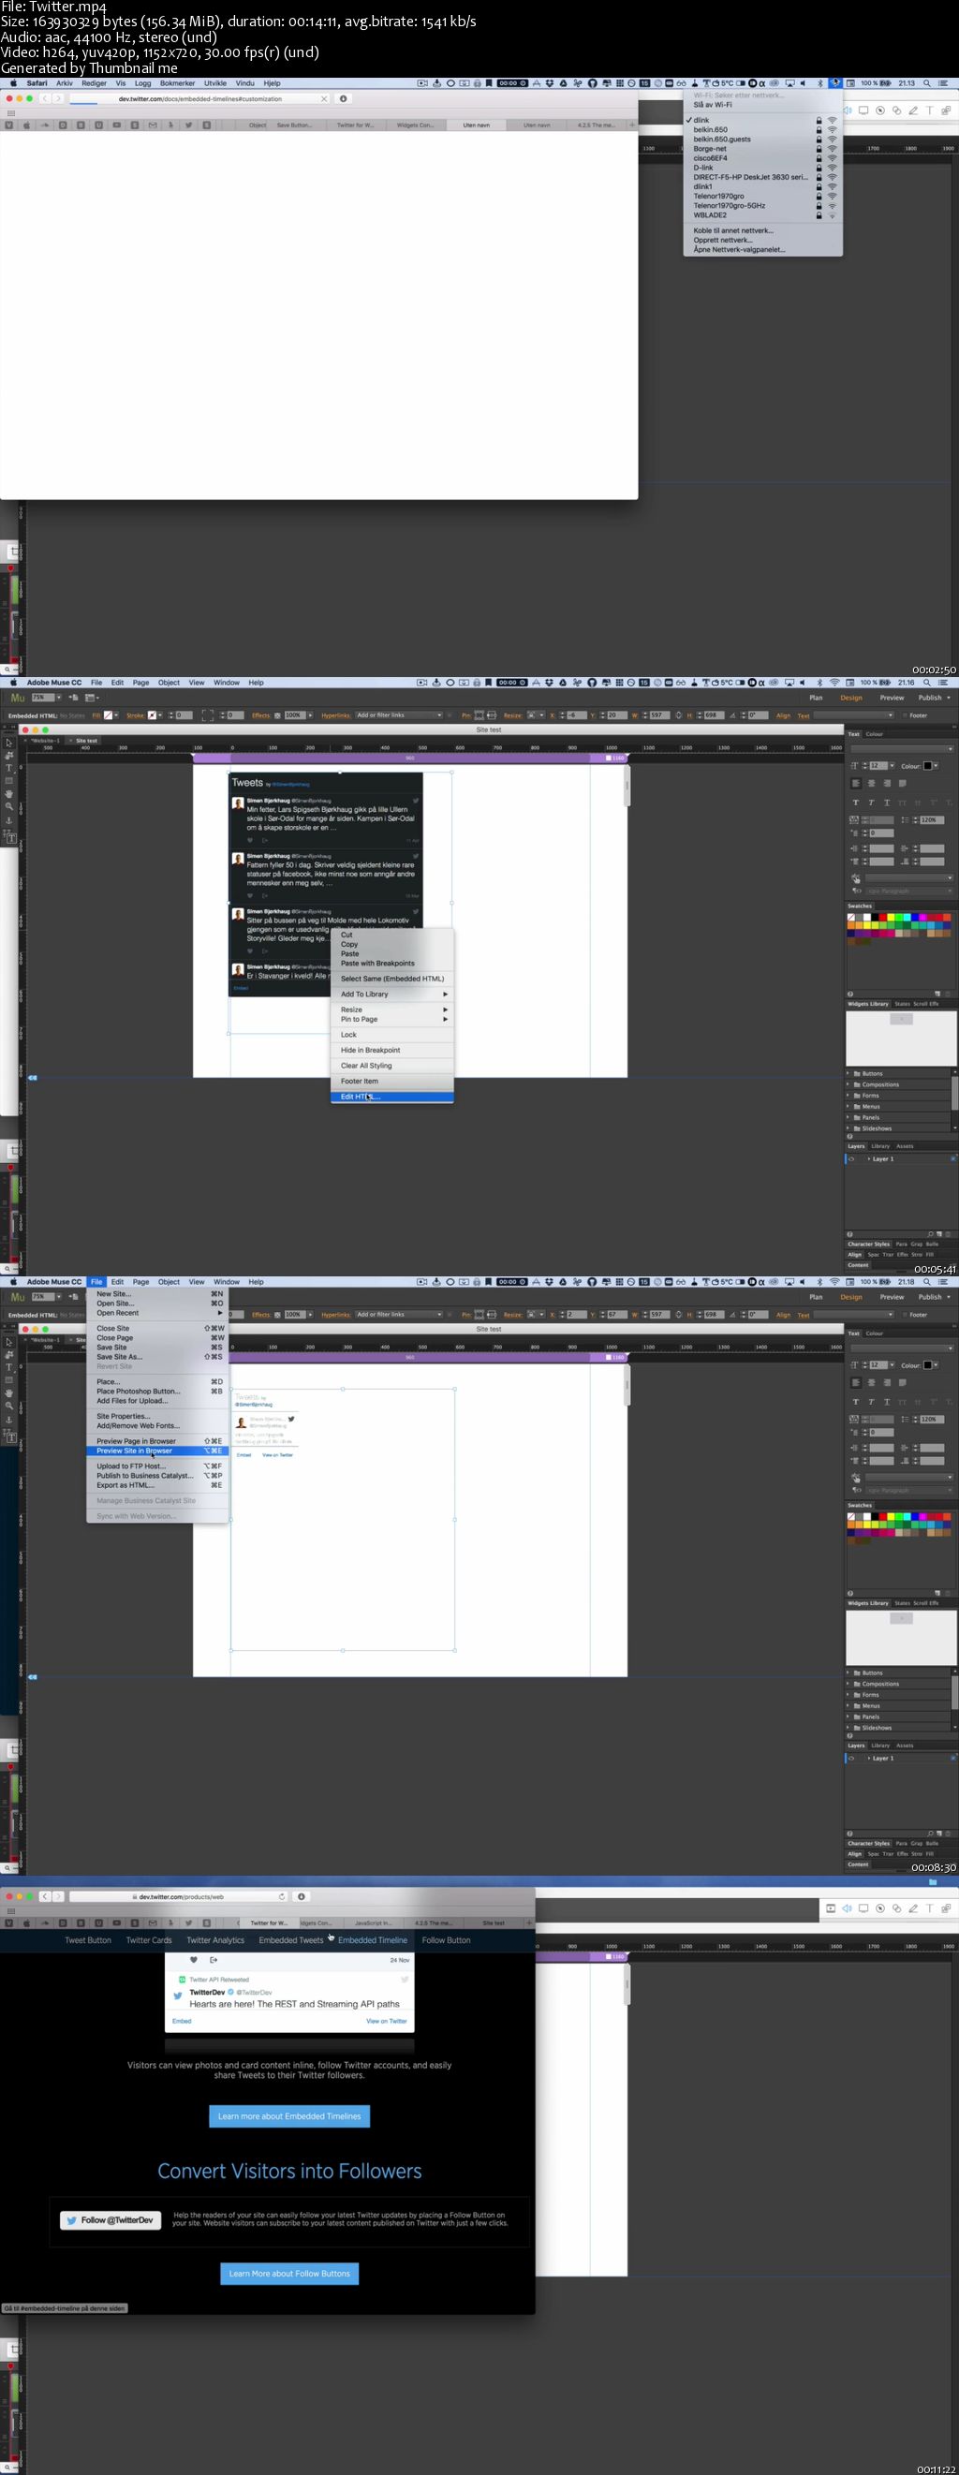Click Learn more about Embedded Timelines button

point(289,2116)
